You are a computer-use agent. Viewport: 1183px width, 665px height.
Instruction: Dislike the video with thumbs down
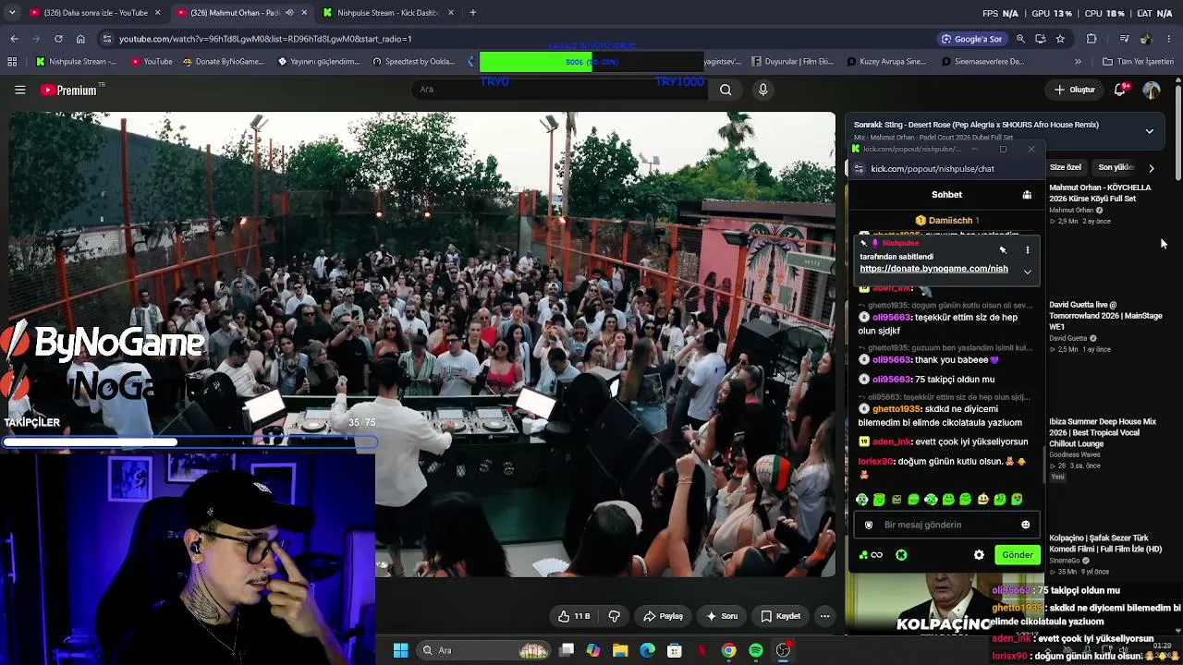(x=614, y=616)
